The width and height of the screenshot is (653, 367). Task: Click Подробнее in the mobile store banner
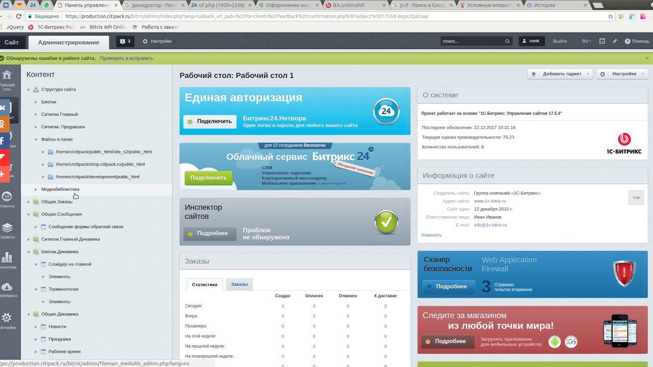[x=447, y=342]
